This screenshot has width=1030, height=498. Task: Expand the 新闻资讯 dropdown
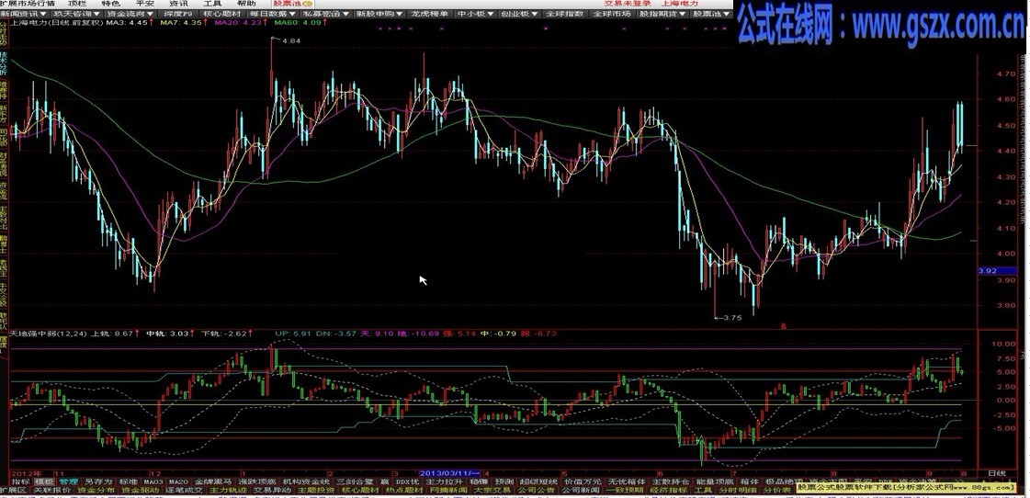[x=23, y=13]
